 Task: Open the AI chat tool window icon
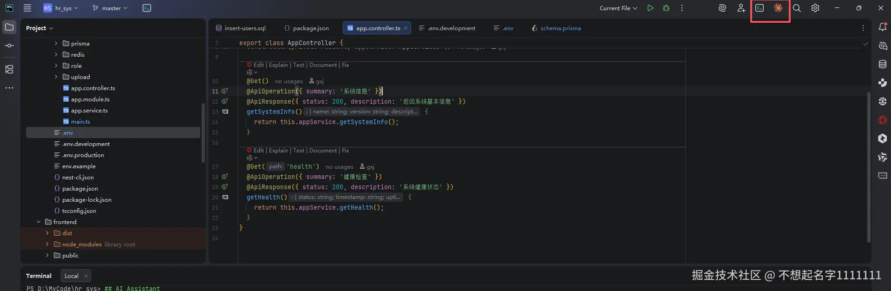883,46
